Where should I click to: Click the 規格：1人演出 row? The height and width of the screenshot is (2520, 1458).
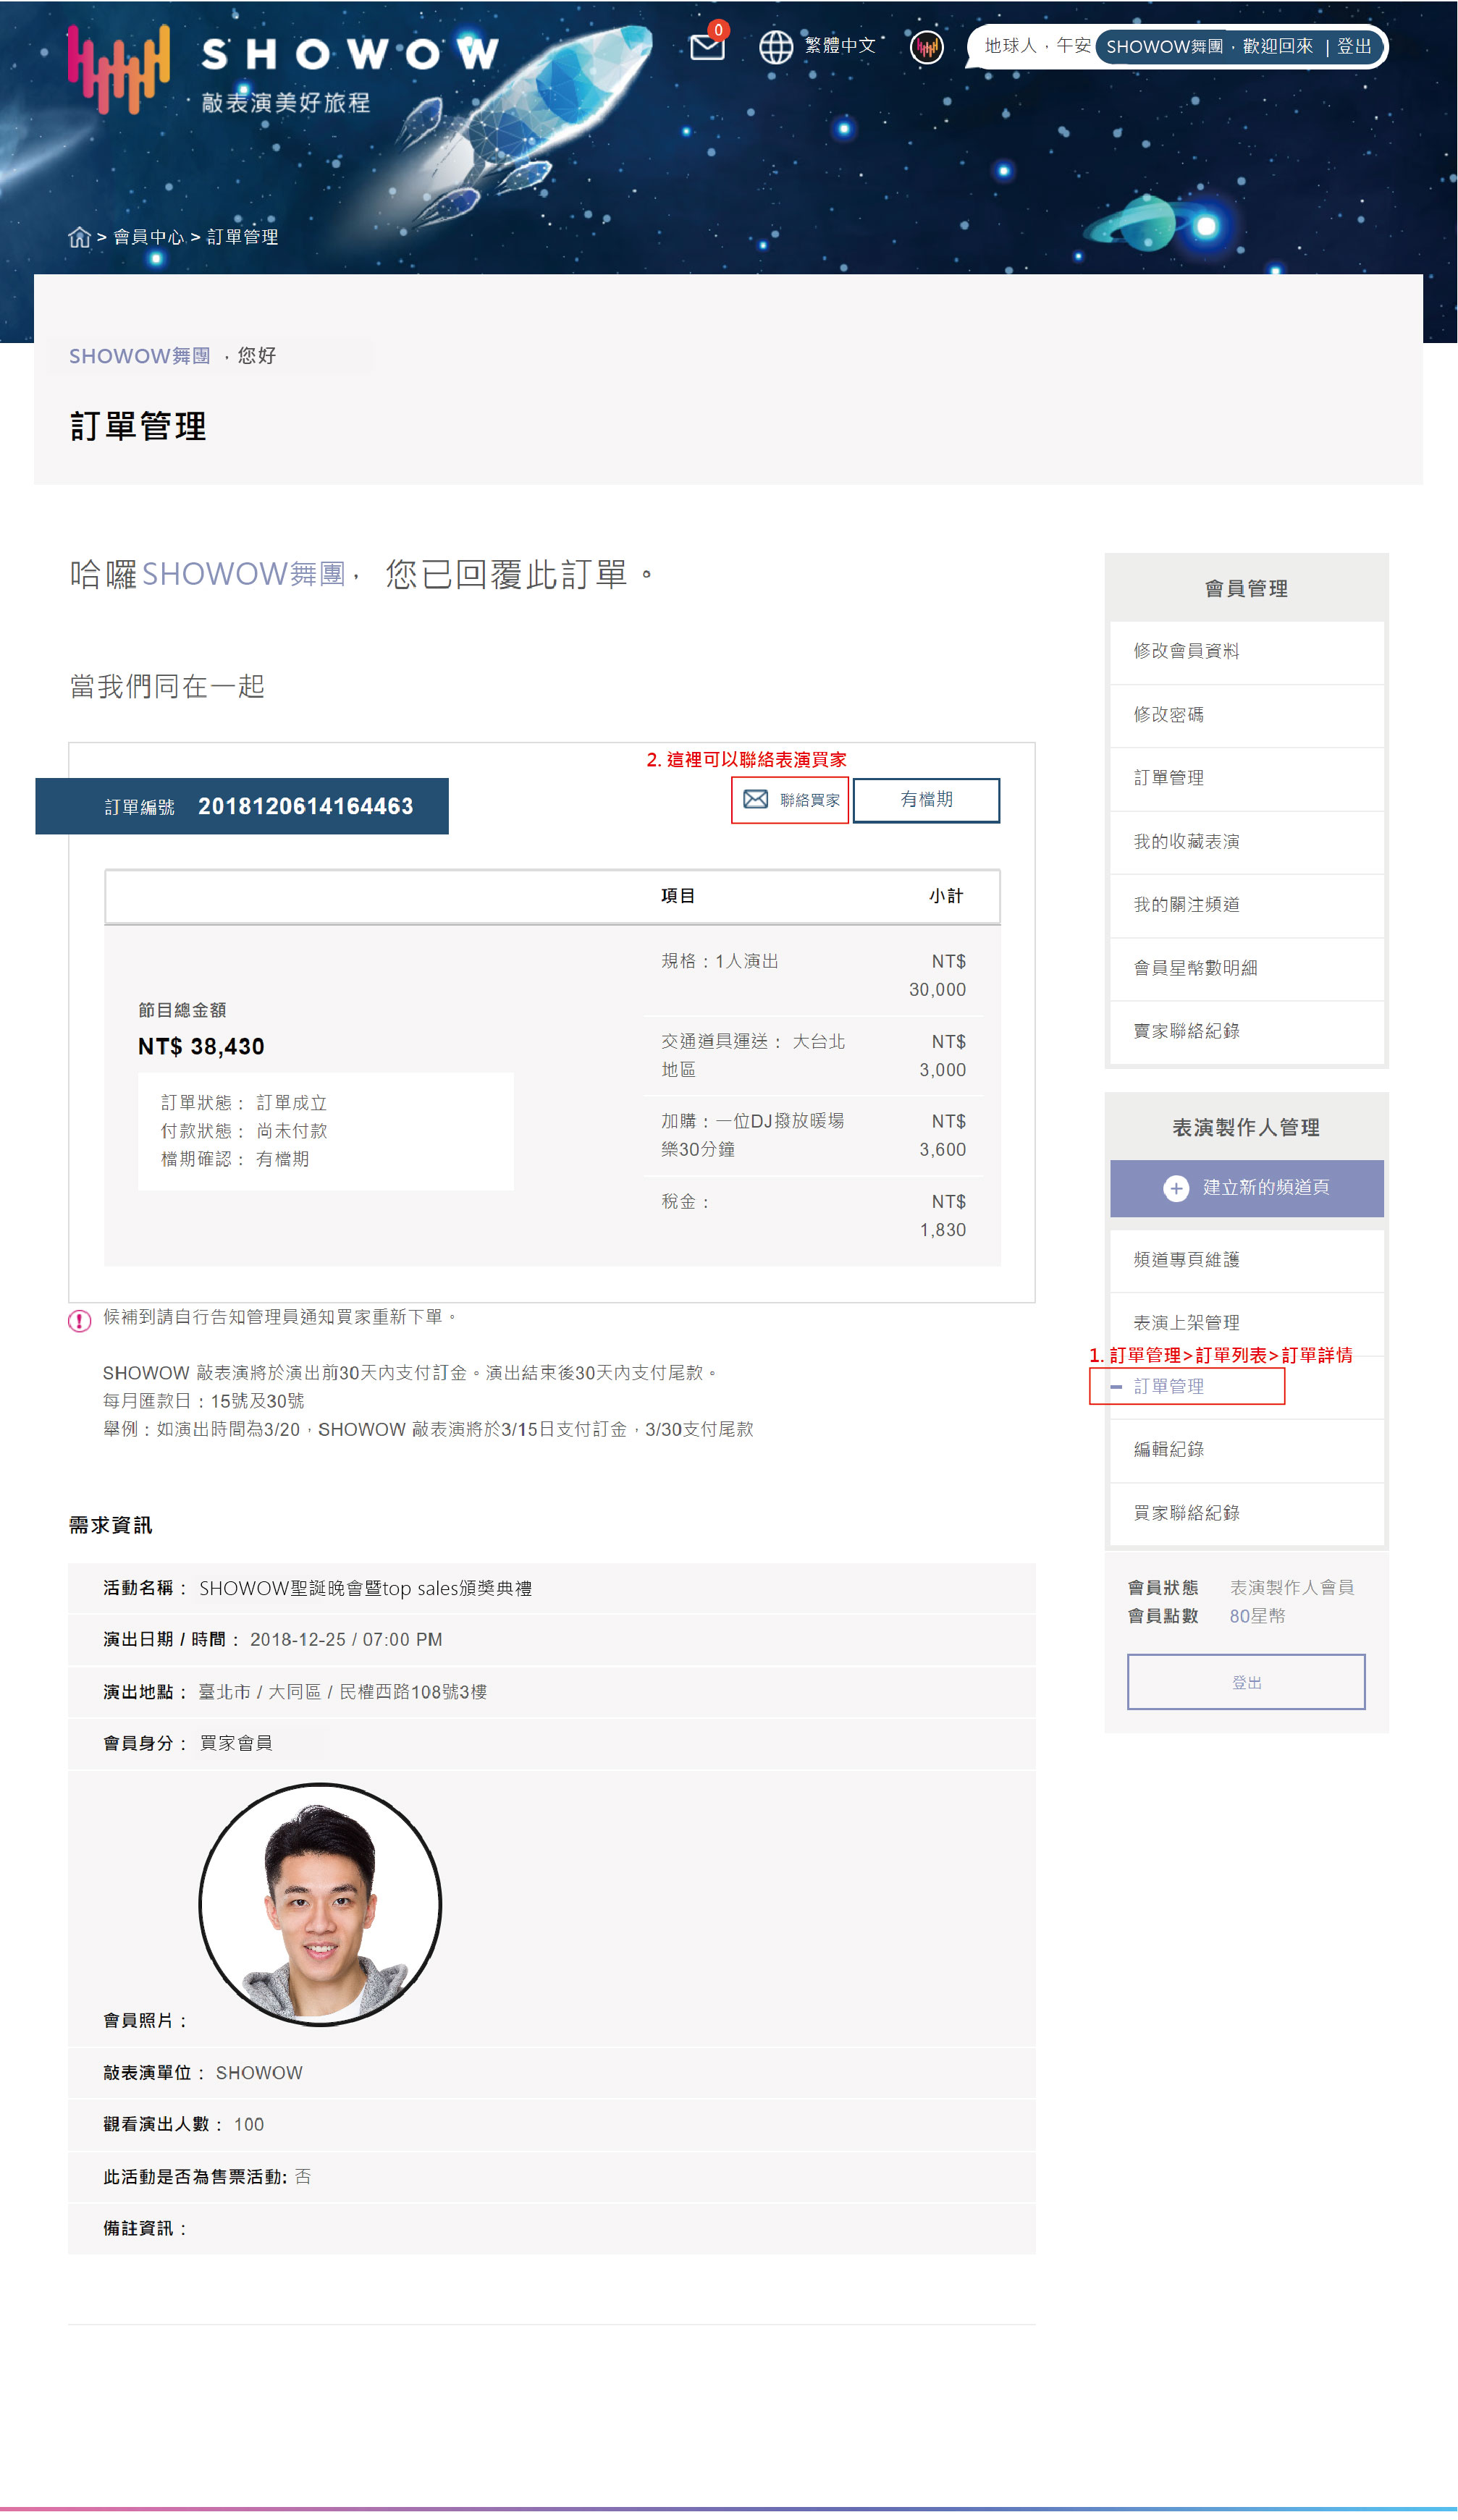pos(813,976)
